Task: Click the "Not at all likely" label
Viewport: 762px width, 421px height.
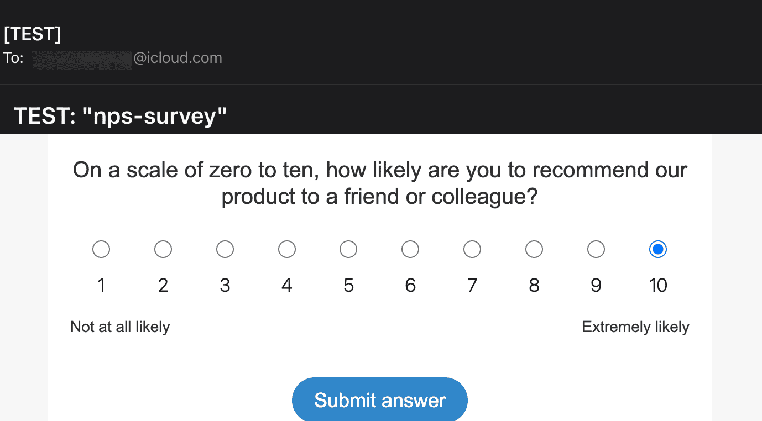Action: 120,327
